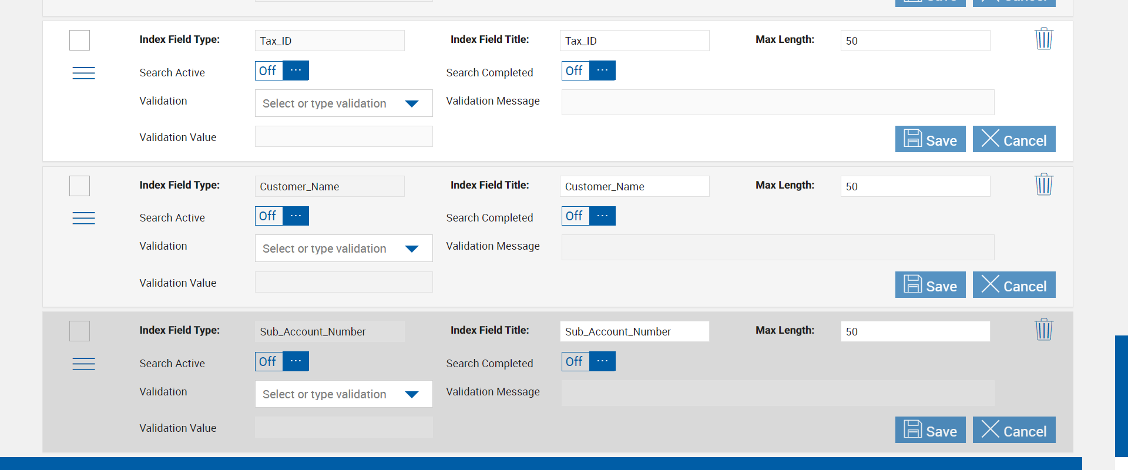The height and width of the screenshot is (470, 1128).
Task: Click trash icon for Customer_Name row
Action: pos(1043,184)
